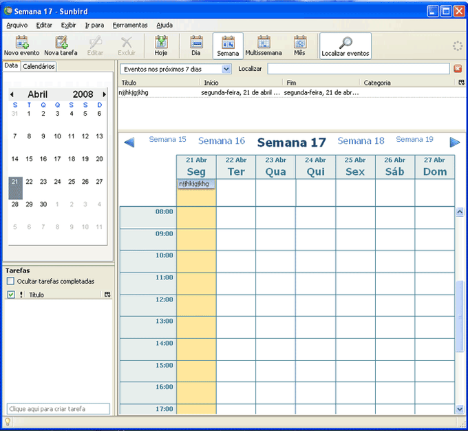Go to next month in mini calendar
Image resolution: width=468 pixels, height=431 pixels.
(104, 94)
